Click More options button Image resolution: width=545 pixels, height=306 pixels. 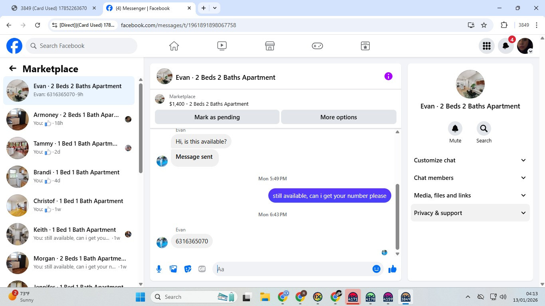pos(339,117)
